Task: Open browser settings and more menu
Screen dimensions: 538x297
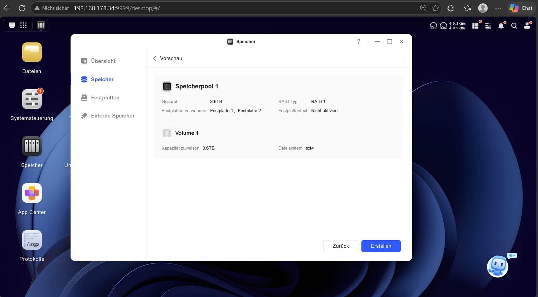Action: pyautogui.click(x=498, y=8)
